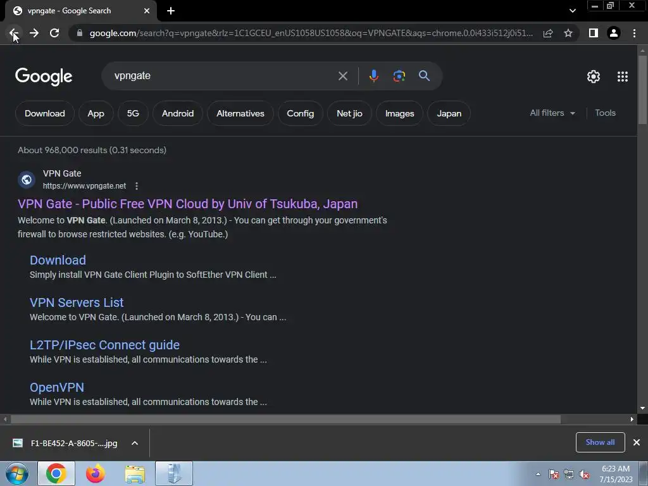Open the clock showing 6:23 AM
Viewport: 648px width, 486px height.
pos(616,474)
